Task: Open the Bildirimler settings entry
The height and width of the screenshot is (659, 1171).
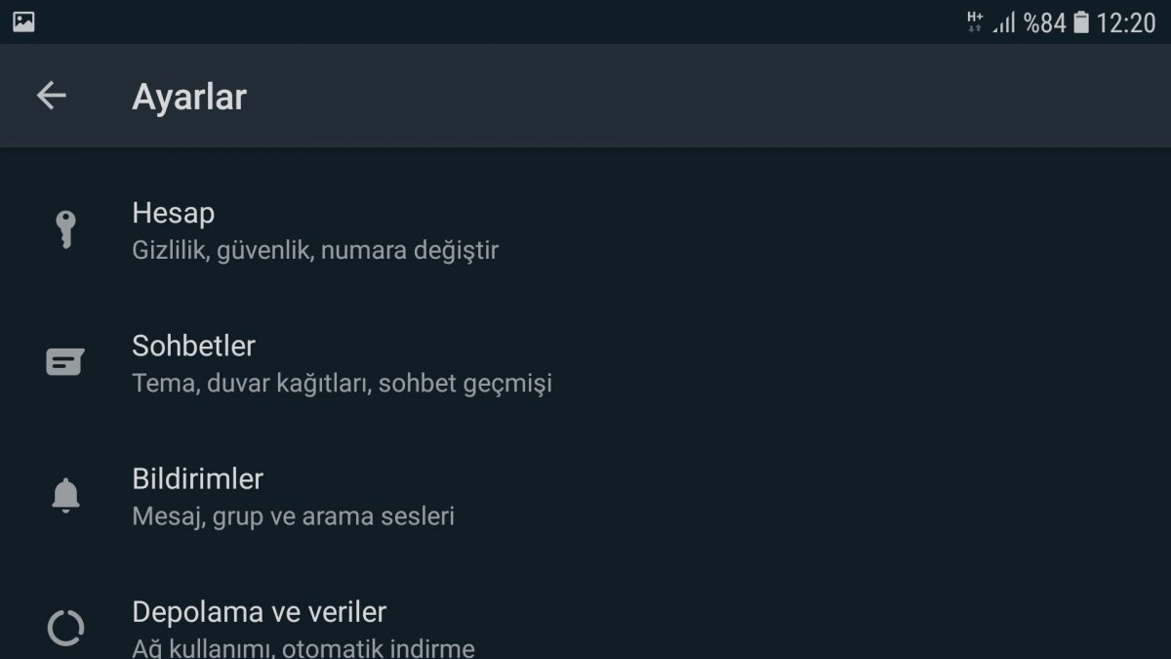Action: pos(197,478)
